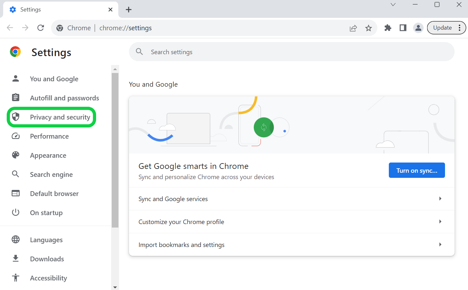Click the power icon for On startup
468x290 pixels.
tap(16, 212)
